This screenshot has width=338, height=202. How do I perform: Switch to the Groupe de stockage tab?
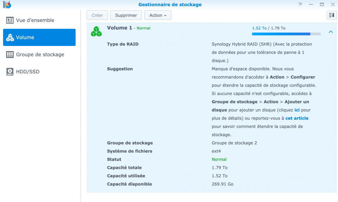tap(40, 54)
